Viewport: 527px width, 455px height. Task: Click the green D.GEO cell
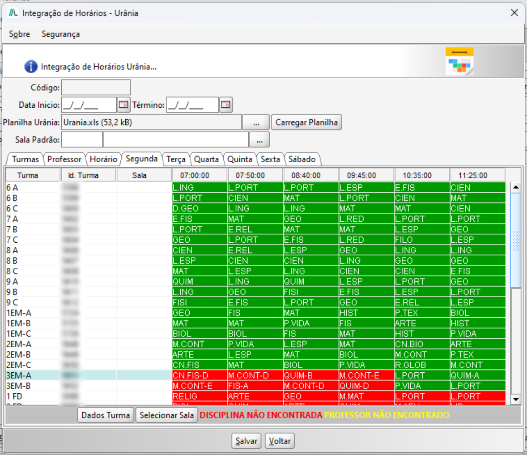click(x=200, y=208)
